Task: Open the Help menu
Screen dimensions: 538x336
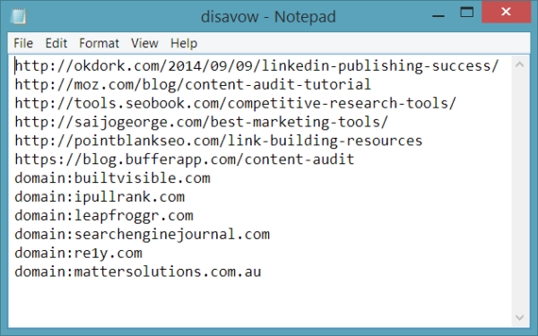Action: [x=184, y=43]
